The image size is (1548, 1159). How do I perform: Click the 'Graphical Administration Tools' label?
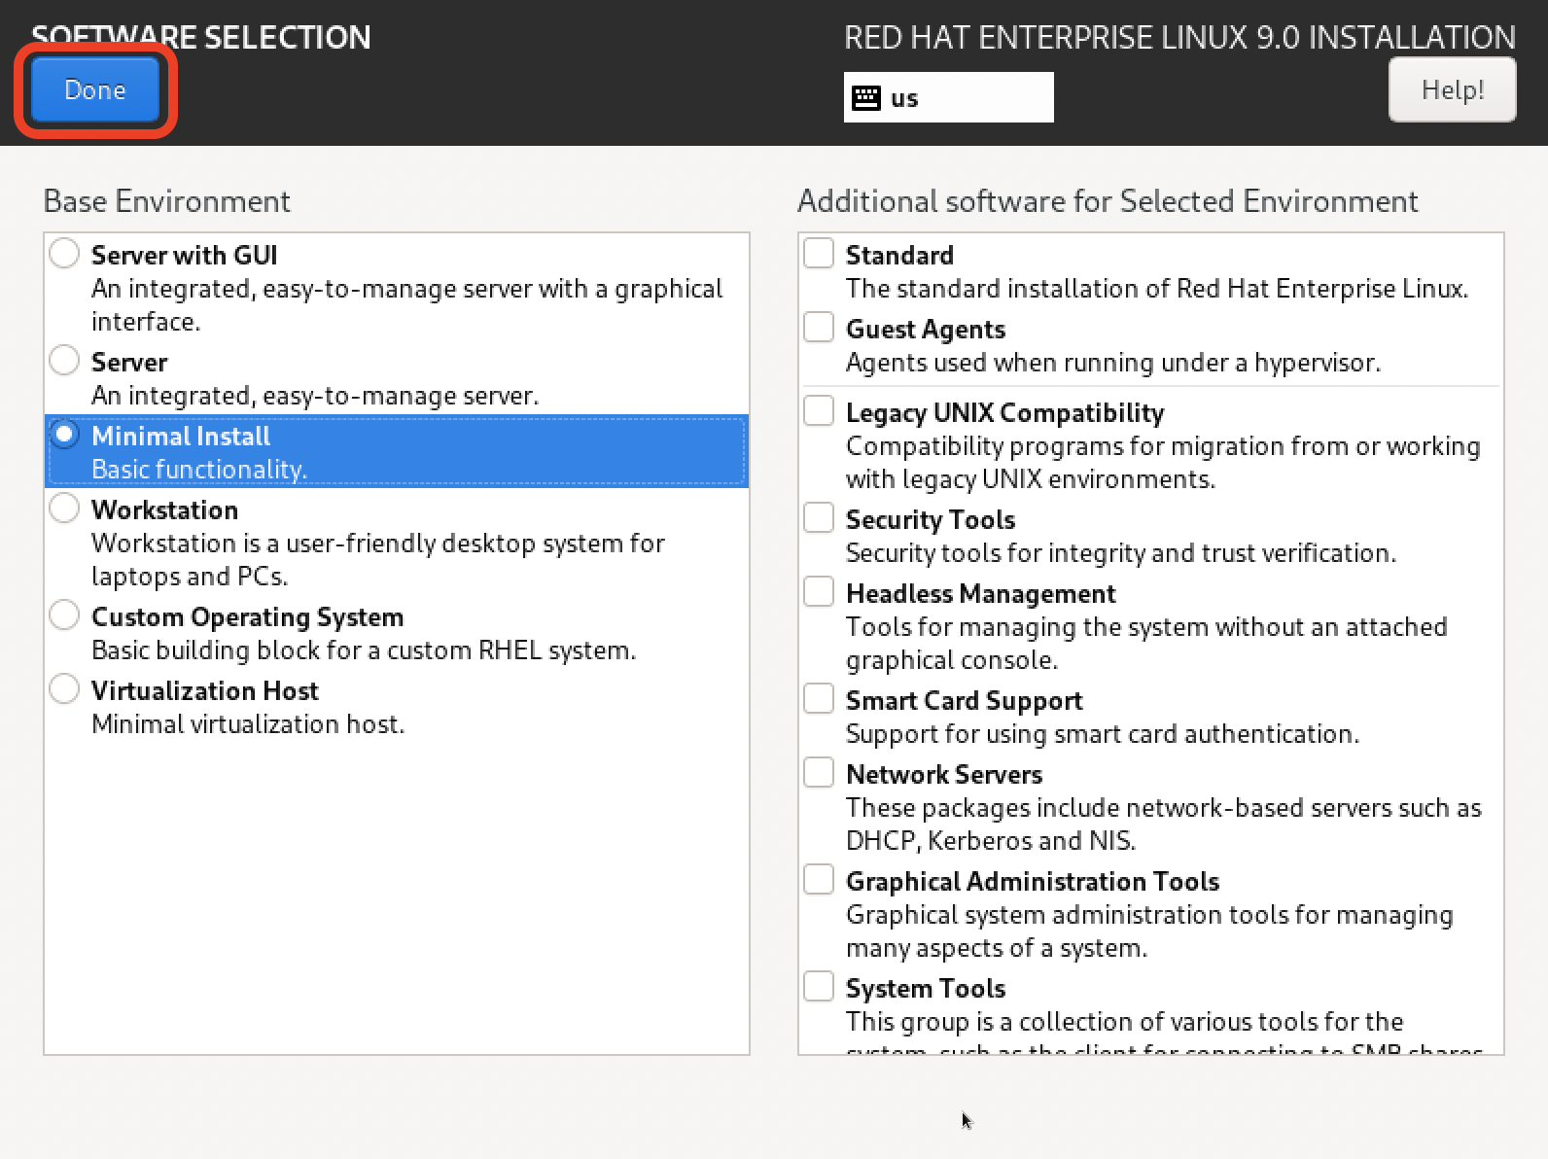[x=1033, y=881]
